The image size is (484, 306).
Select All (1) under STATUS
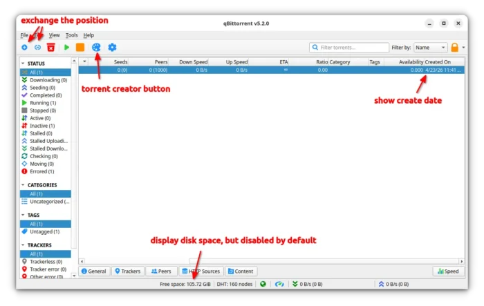click(46, 72)
